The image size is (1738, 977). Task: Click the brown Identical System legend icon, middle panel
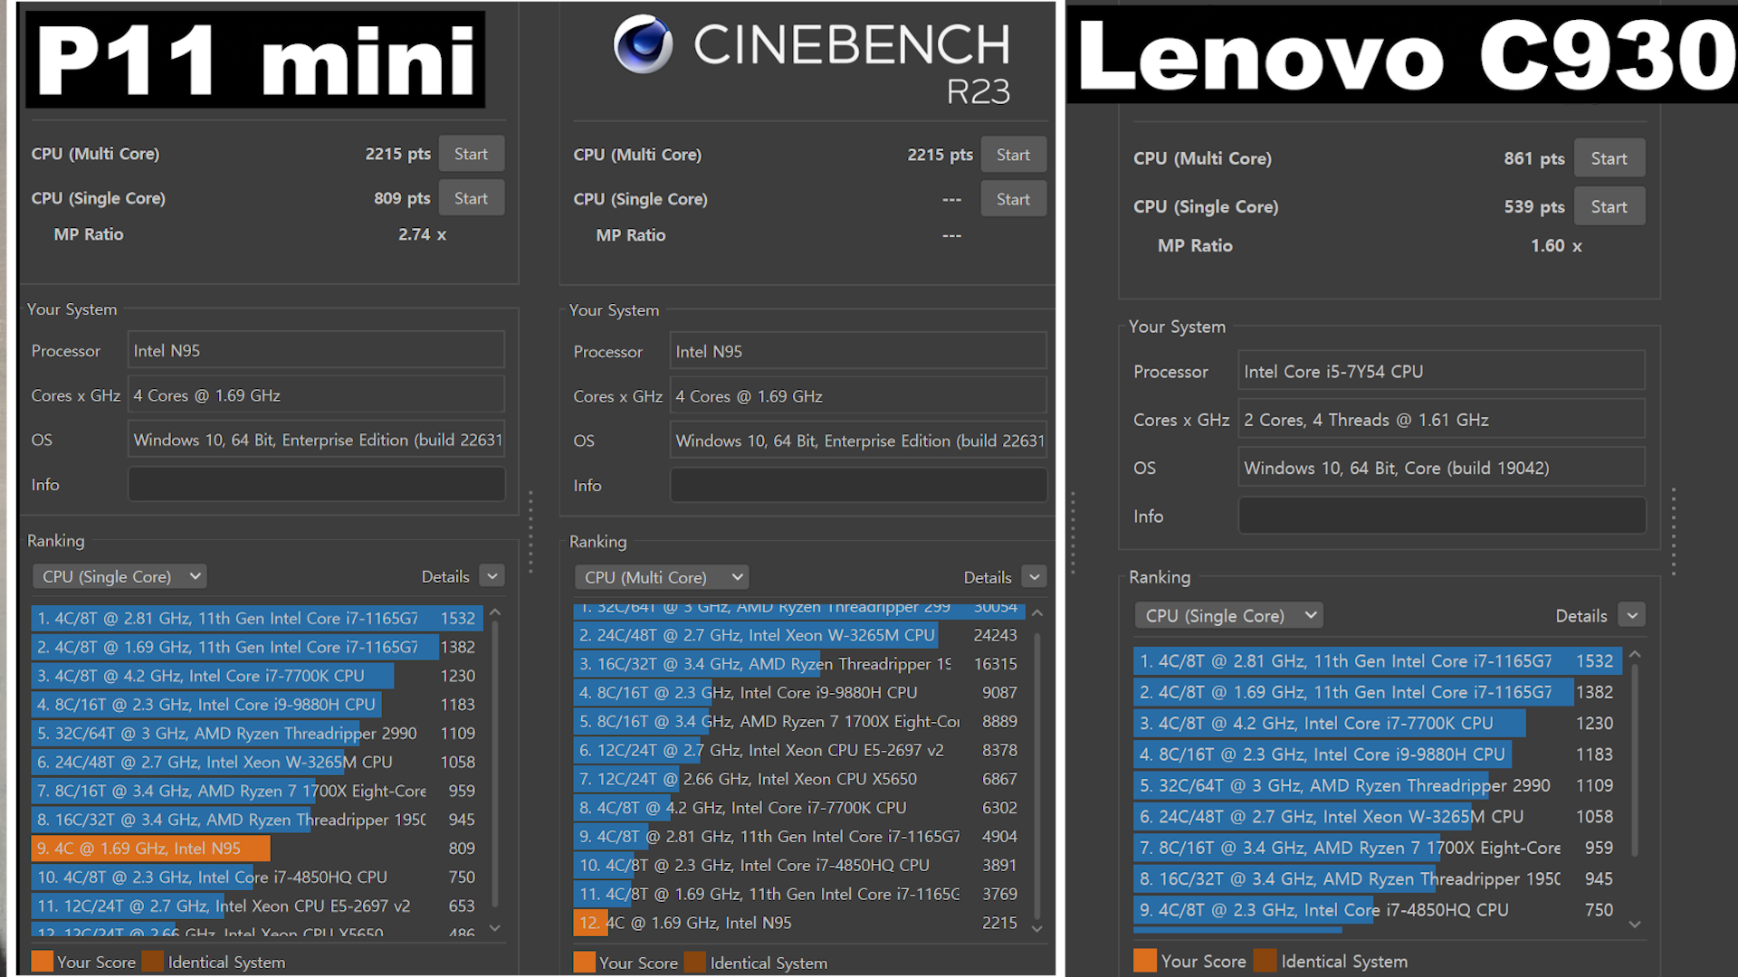pyautogui.click(x=695, y=963)
